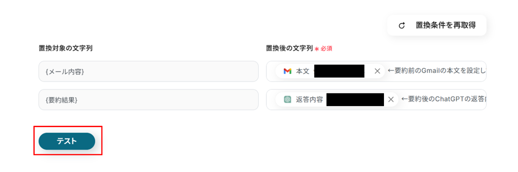
Task: Click the red 必須 required marker
Action: (326, 48)
